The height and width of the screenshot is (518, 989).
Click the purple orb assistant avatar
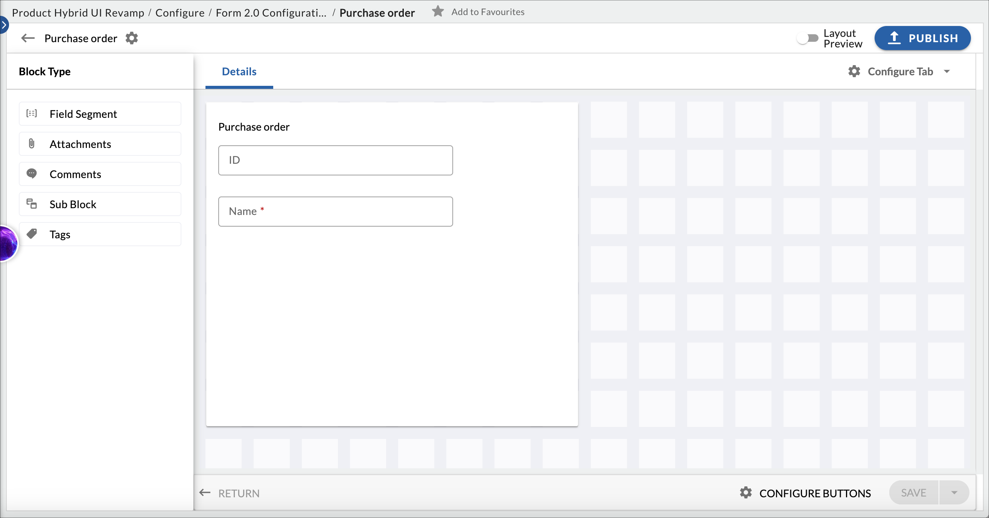(x=8, y=244)
